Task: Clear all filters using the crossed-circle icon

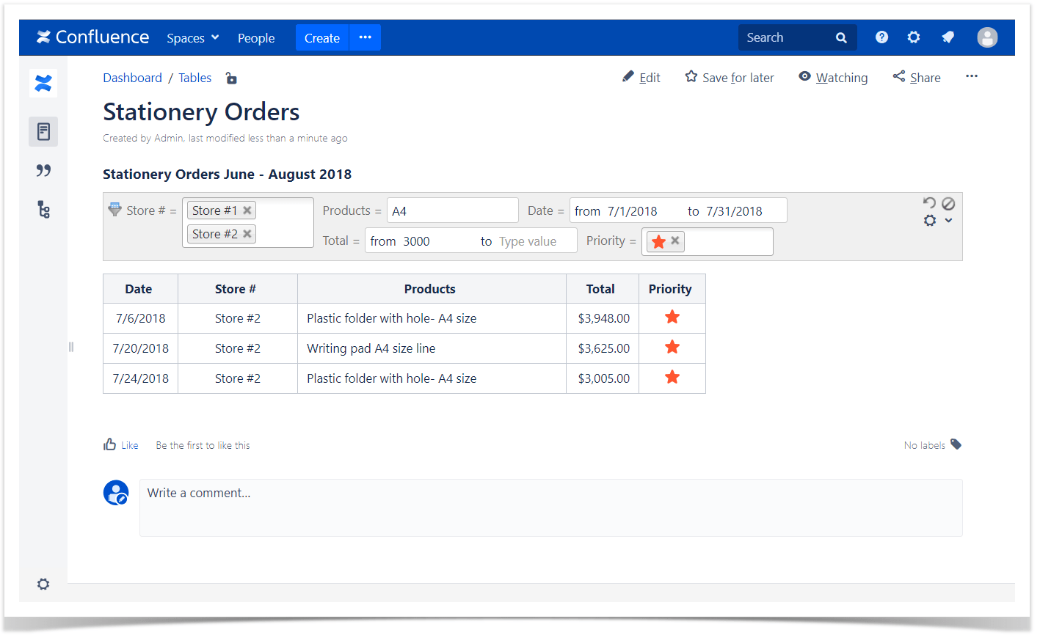Action: coord(949,203)
